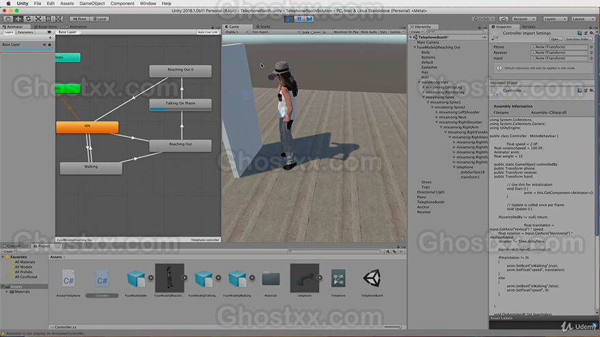Screen dimensions: 600x337
Task: Switch to Animator Parameters tab
Action: pos(25,33)
